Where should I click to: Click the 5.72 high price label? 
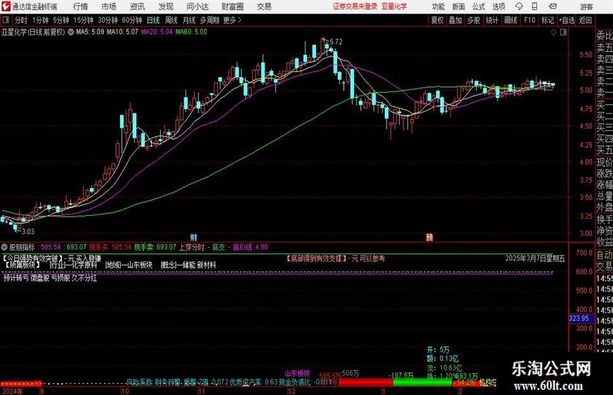point(336,42)
